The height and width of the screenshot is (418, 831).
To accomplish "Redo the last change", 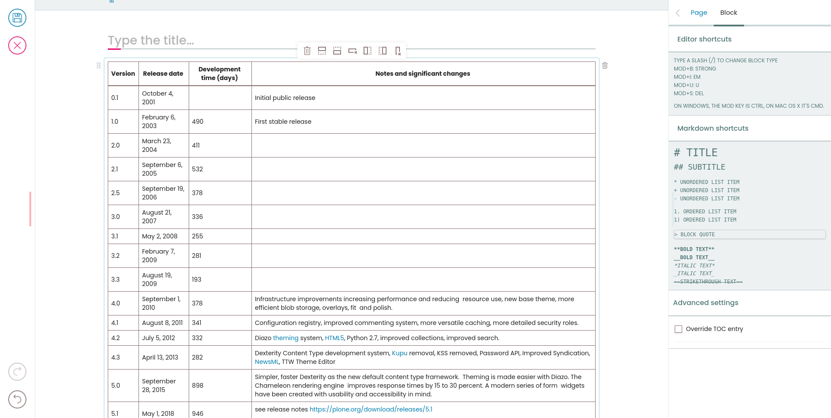I will (x=17, y=372).
